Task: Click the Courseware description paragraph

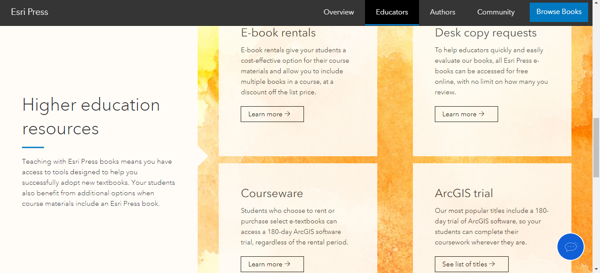Action: (294, 226)
